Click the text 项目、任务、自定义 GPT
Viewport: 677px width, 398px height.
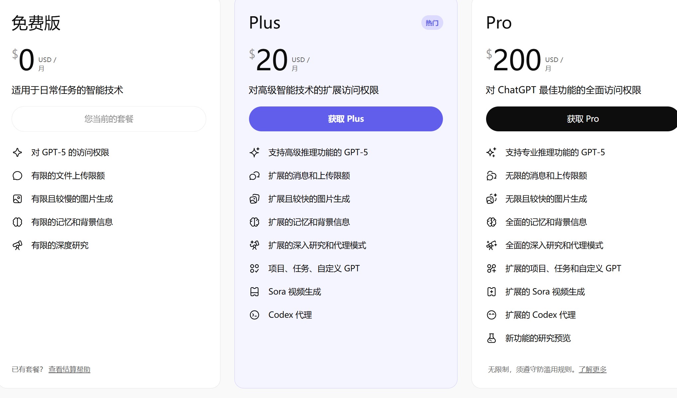(x=314, y=268)
